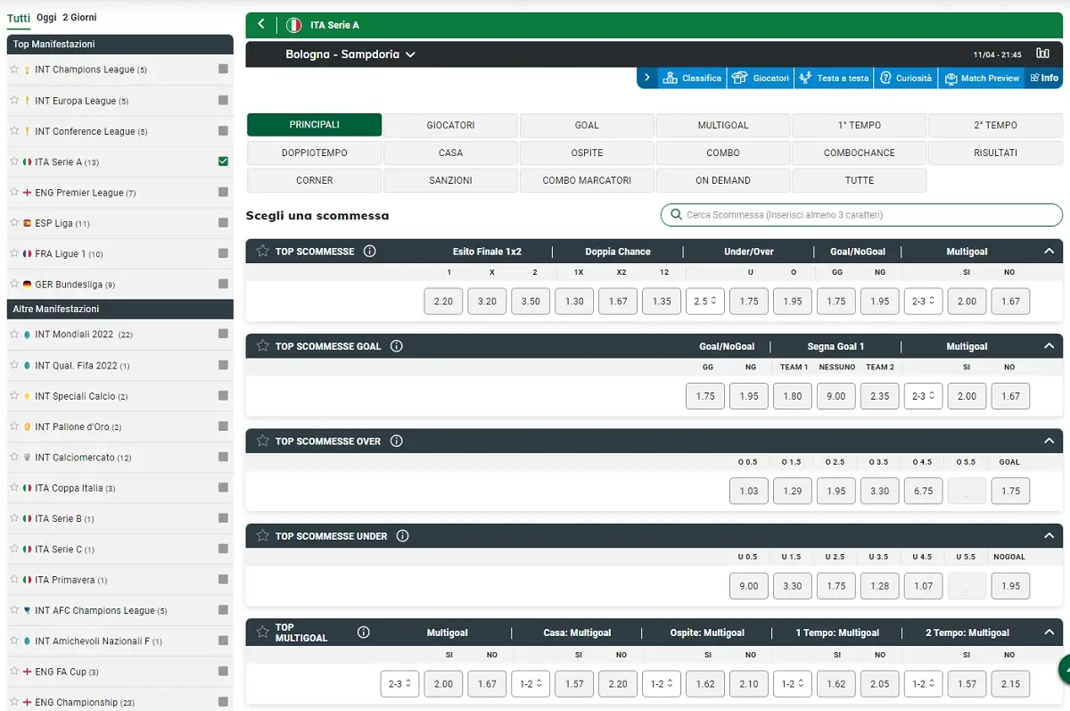Select Under 0.5 odds 9.00
The height and width of the screenshot is (711, 1070).
pos(749,586)
